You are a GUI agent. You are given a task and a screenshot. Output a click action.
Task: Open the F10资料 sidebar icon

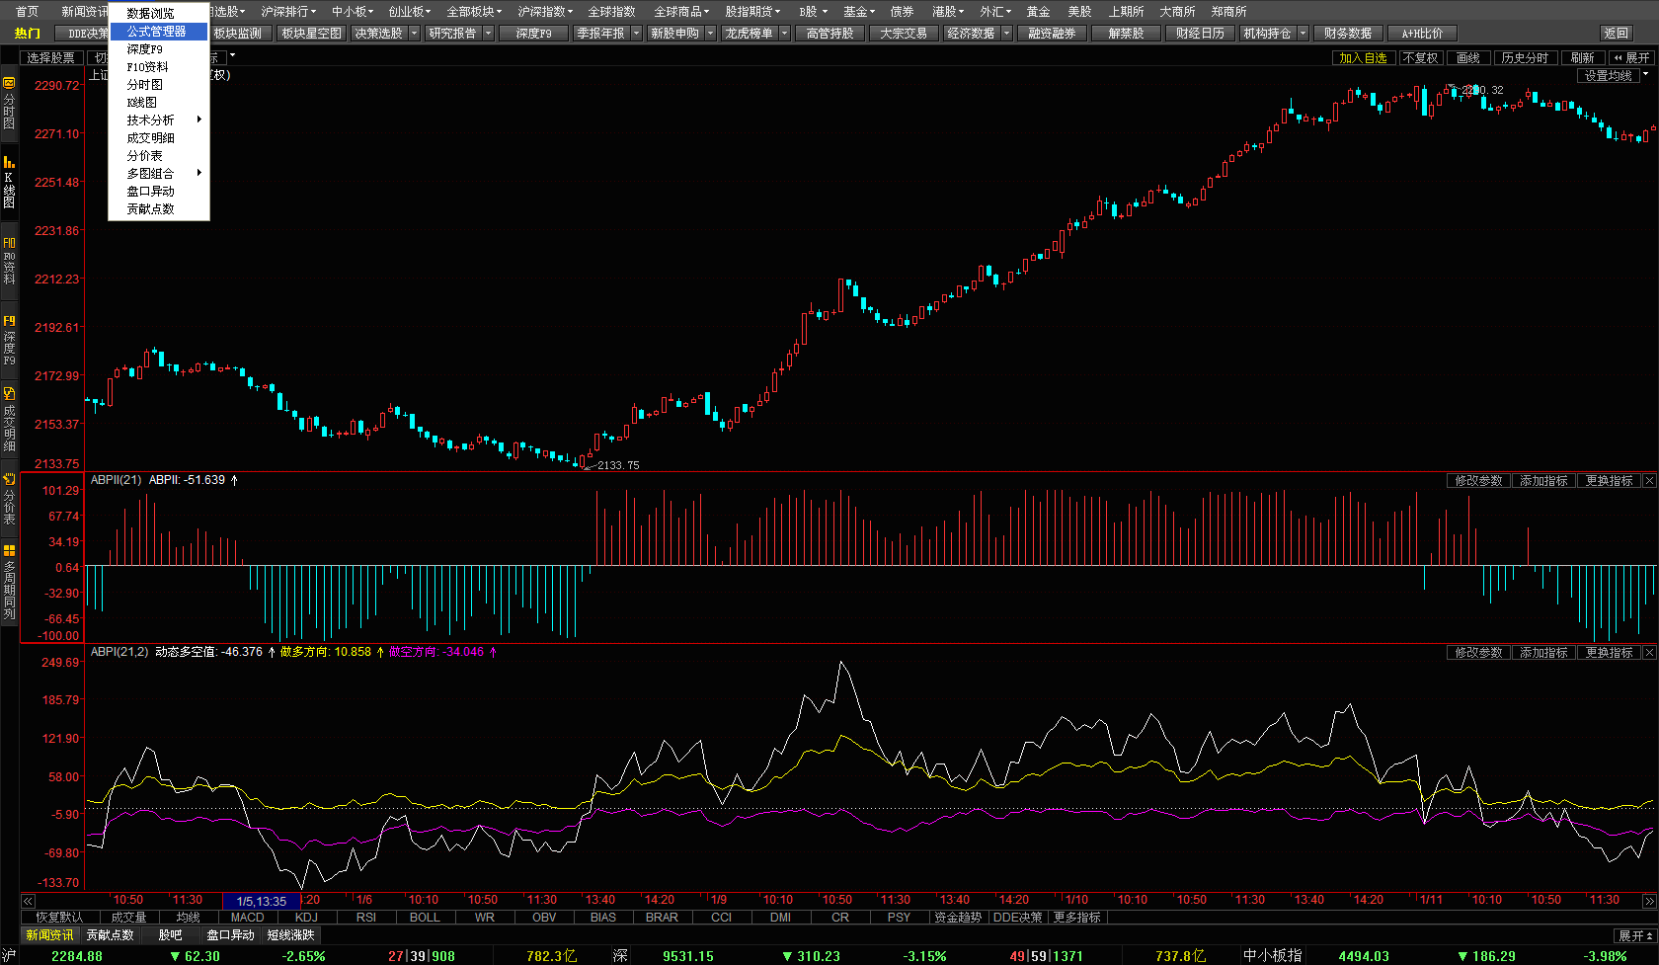[9, 261]
